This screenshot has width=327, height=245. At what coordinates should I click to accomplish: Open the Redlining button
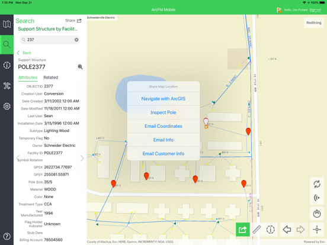tap(313, 22)
